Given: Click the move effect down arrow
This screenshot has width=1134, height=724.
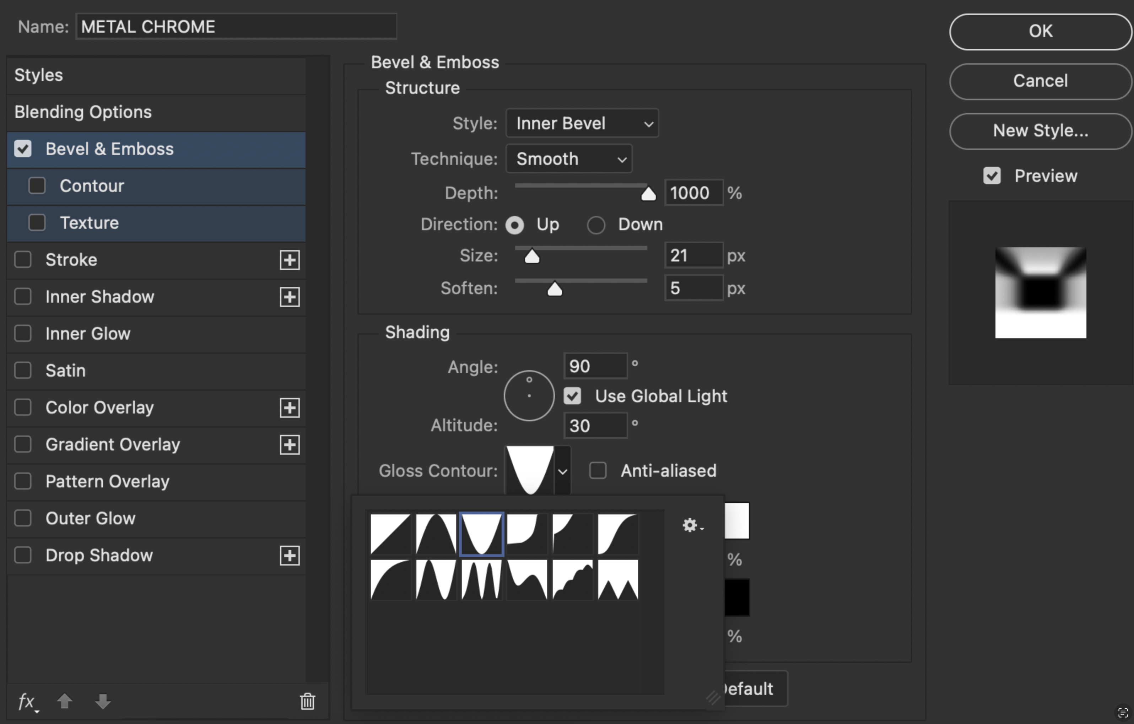Looking at the screenshot, I should pyautogui.click(x=103, y=701).
